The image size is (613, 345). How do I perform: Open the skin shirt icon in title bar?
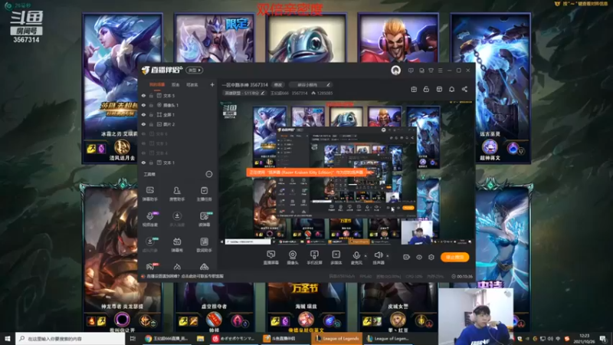[431, 71]
